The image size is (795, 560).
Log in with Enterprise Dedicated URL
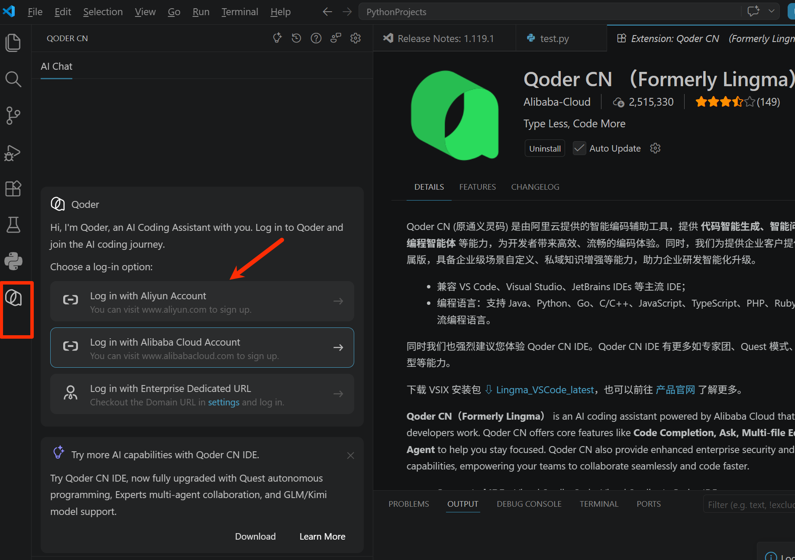tap(202, 394)
